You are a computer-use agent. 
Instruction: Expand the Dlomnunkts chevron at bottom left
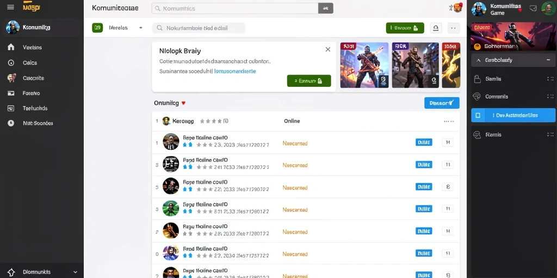[x=75, y=272]
